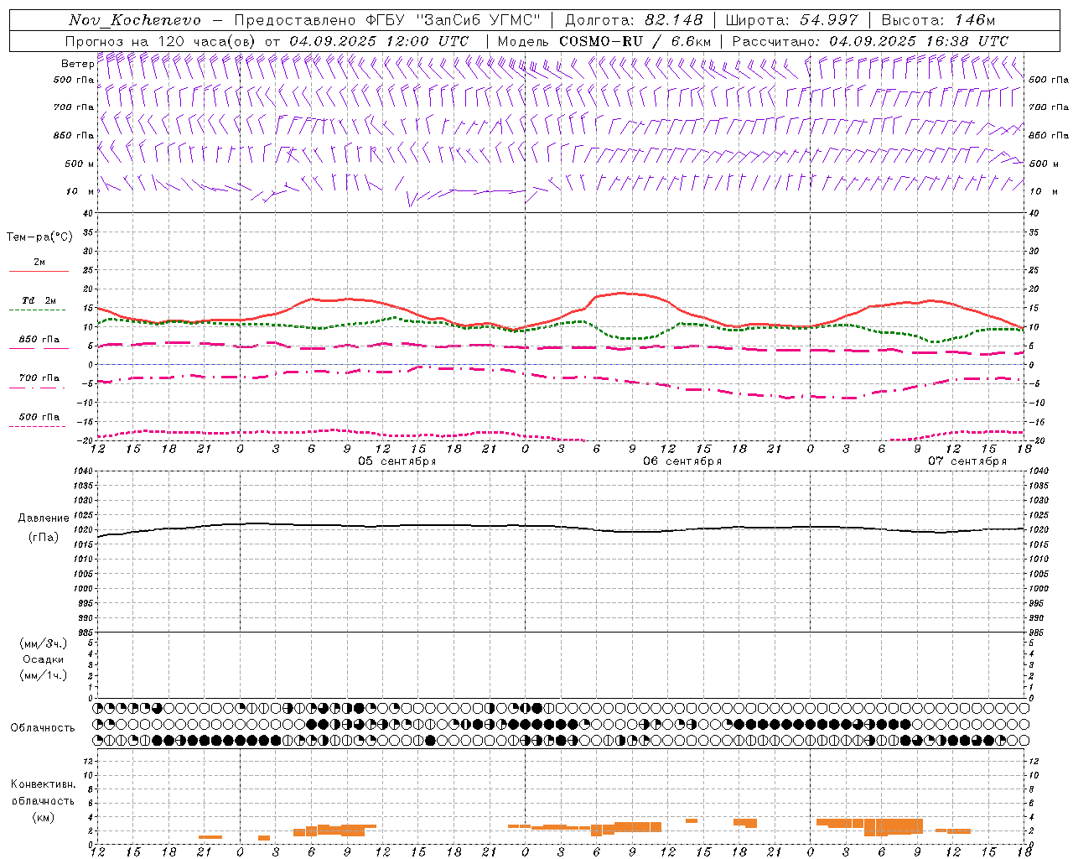
Task: Select the "Долгота: 82.148" header field
Action: 634,20
